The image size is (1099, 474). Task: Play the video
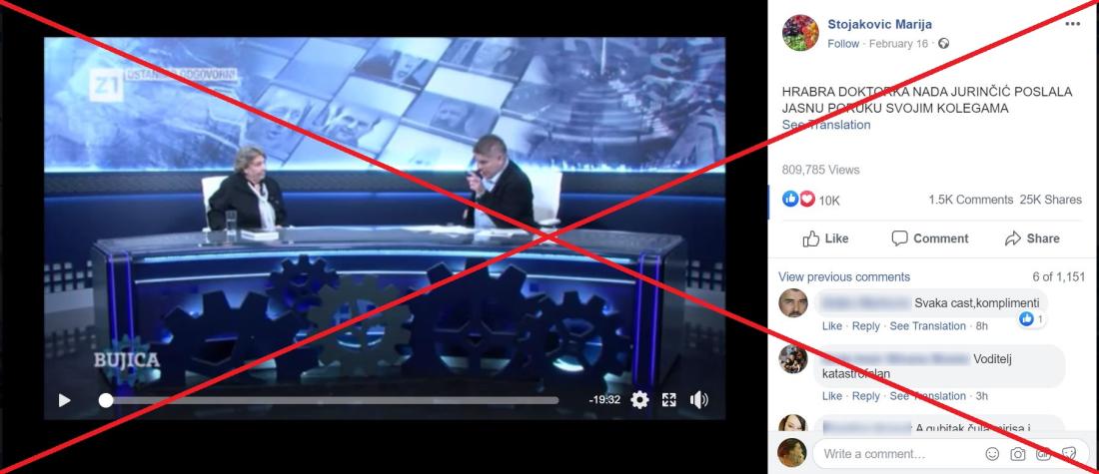point(65,400)
